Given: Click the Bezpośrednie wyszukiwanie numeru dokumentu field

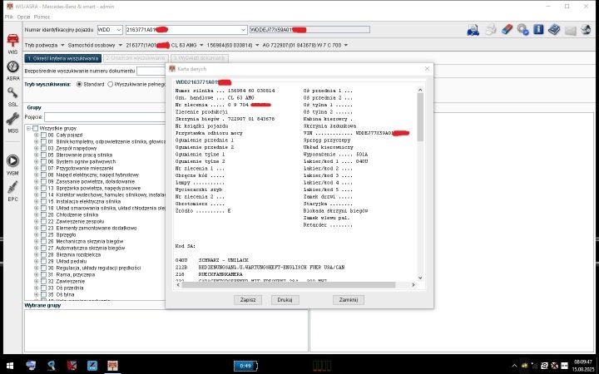Looking at the screenshot, I should click(151, 71).
